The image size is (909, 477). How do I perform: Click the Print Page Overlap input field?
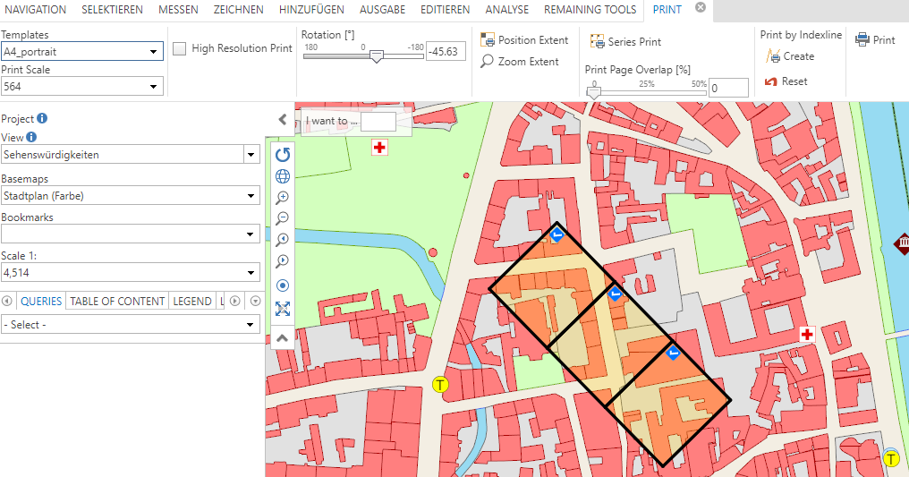click(x=728, y=88)
